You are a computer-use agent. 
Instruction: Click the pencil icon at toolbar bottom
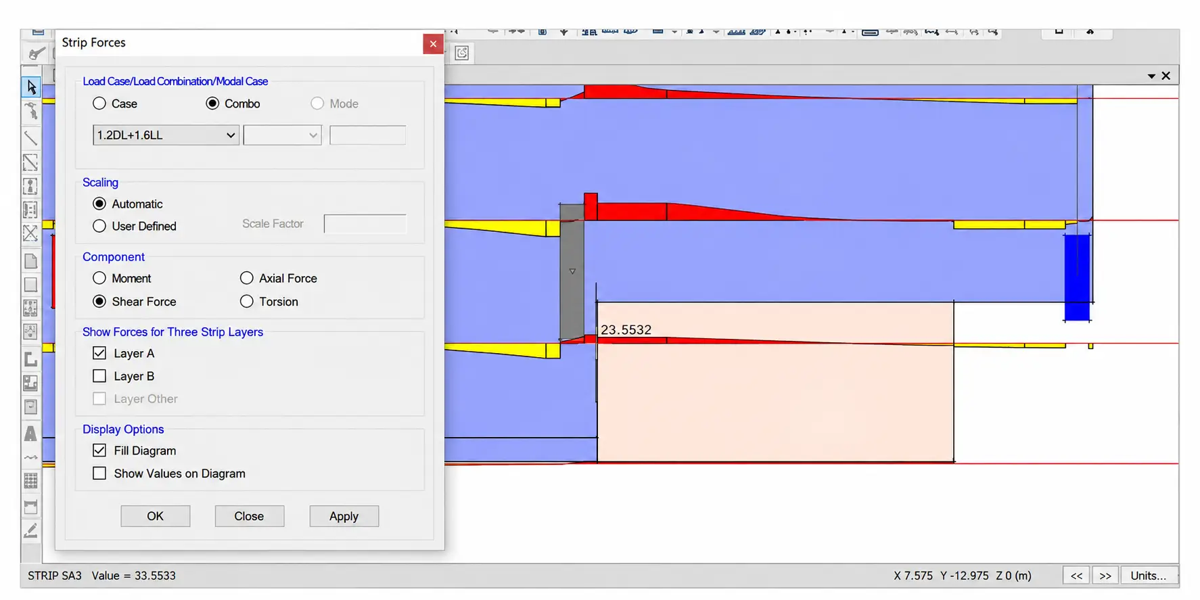(31, 531)
